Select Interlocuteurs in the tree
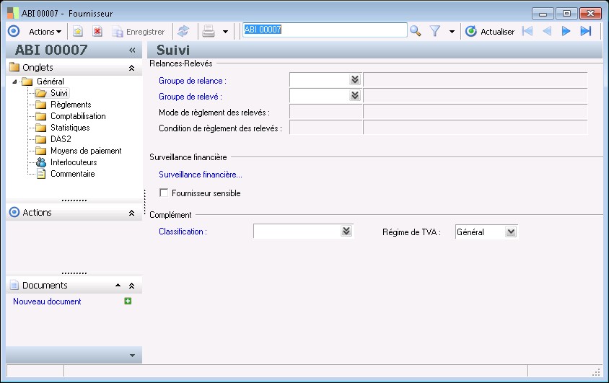Image resolution: width=609 pixels, height=383 pixels. point(73,162)
